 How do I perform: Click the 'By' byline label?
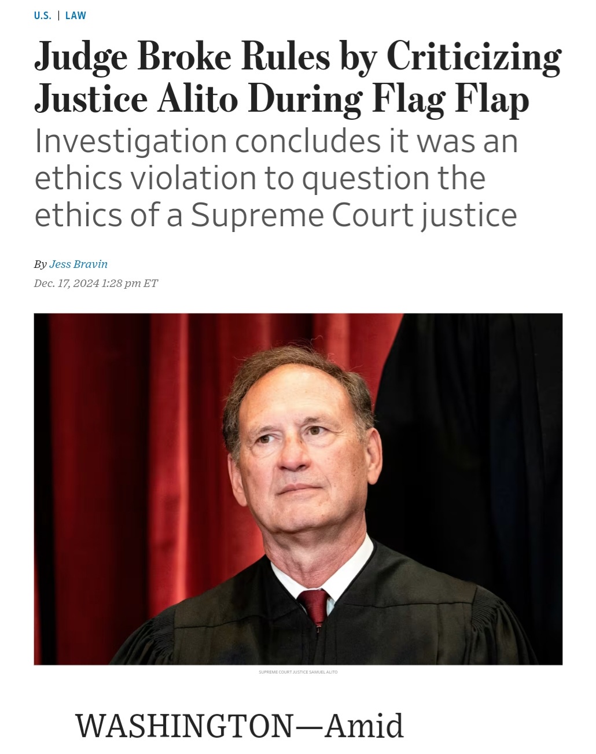tap(40, 264)
